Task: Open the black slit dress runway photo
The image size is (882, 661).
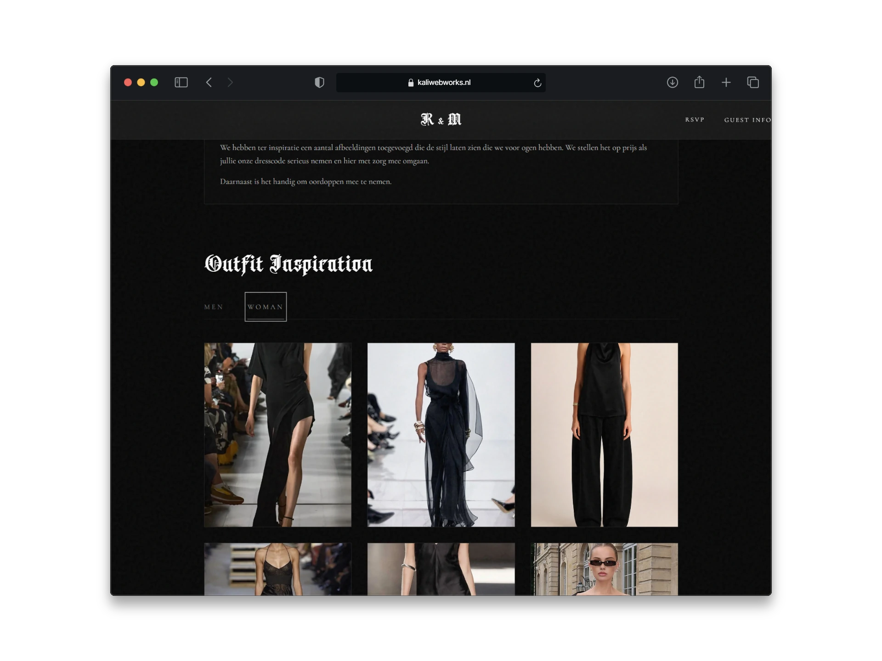Action: tap(278, 435)
